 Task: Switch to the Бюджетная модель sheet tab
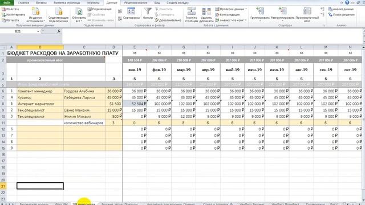34,204
